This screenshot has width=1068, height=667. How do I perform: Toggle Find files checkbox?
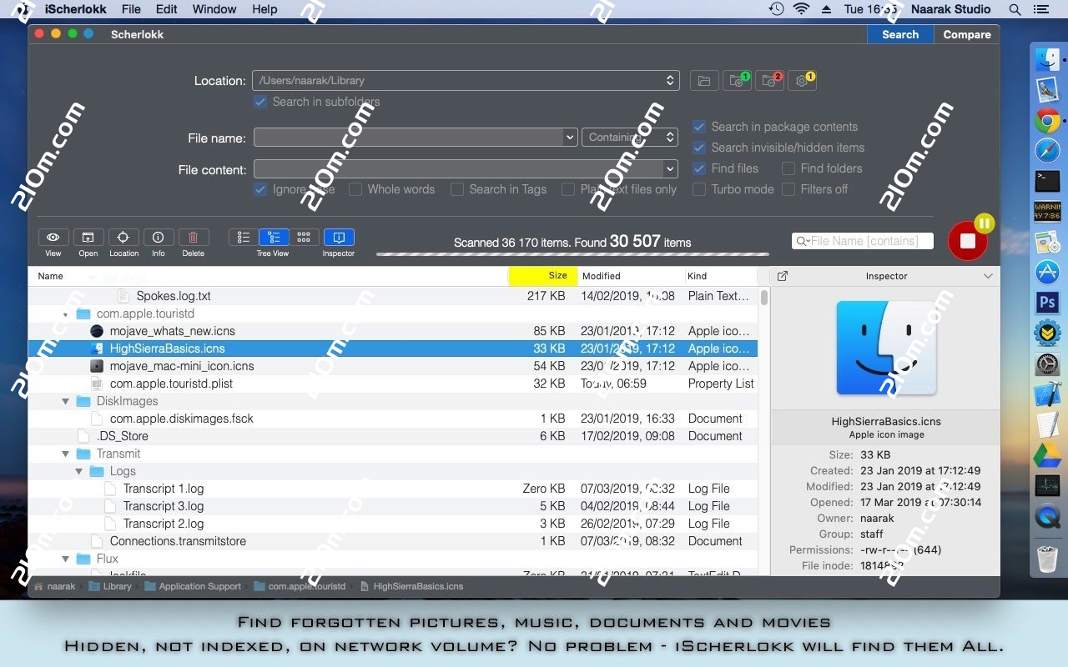(699, 168)
